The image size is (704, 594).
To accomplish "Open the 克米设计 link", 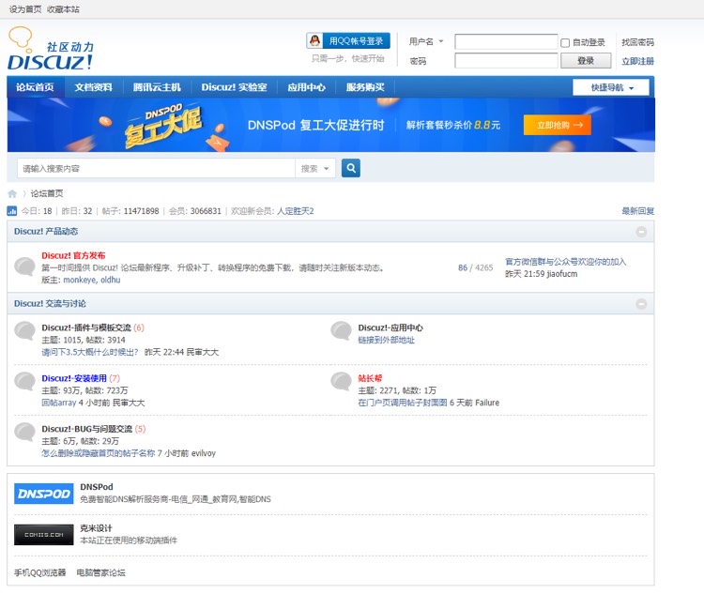I will coord(96,528).
